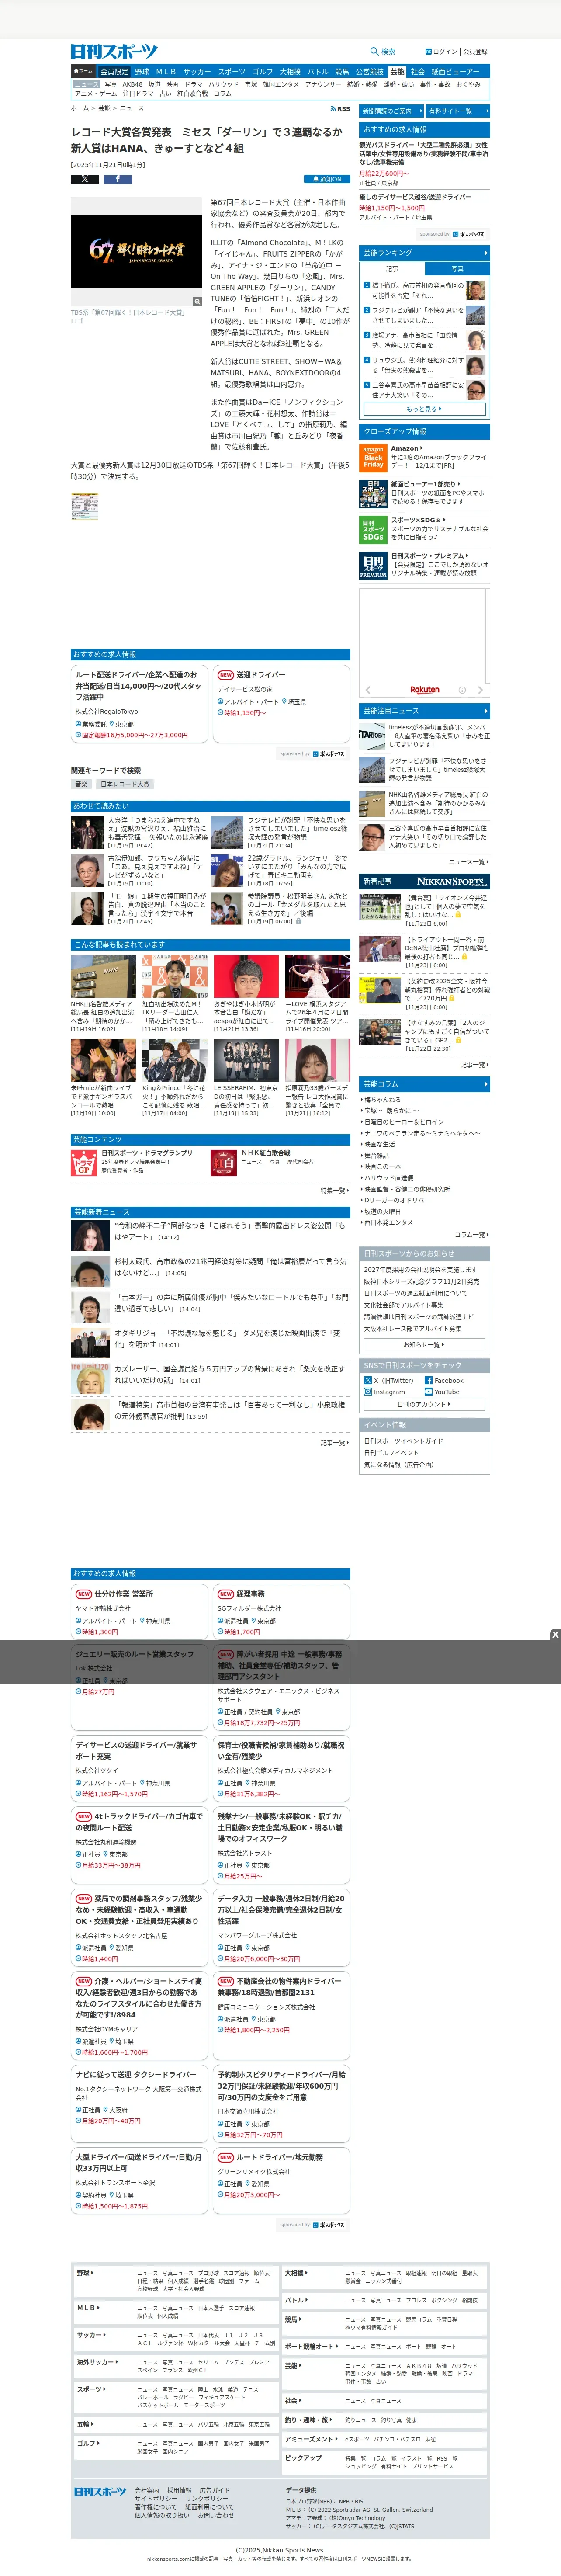Click 記事一覧 below new articles

474,1065
